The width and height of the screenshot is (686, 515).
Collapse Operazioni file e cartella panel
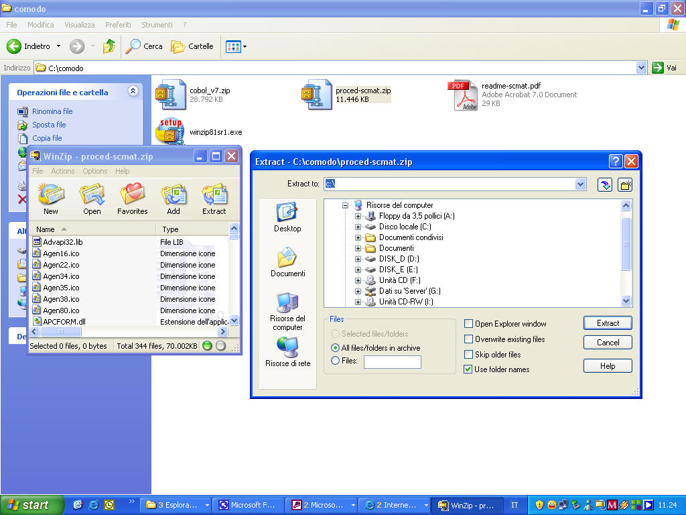[133, 91]
